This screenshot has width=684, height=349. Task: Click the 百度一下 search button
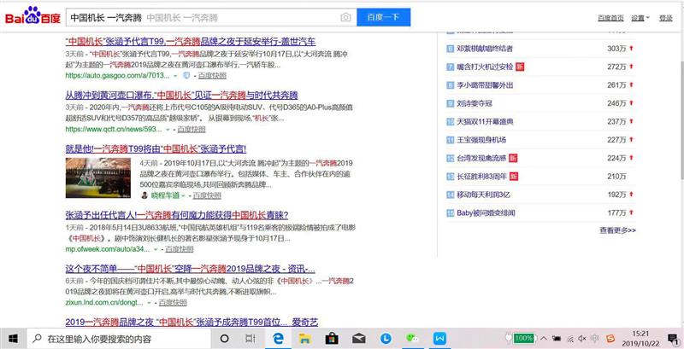tap(383, 17)
